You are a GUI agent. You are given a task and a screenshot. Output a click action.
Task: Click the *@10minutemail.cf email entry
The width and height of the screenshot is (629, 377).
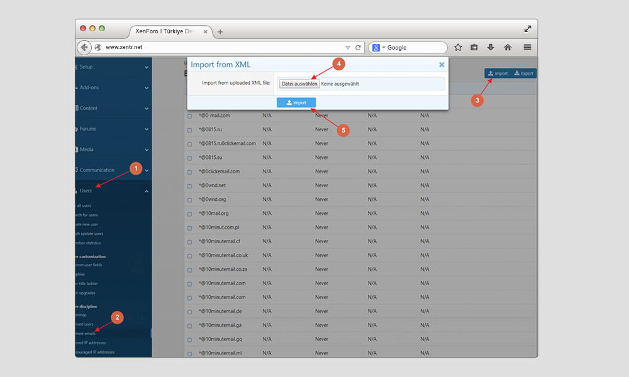coord(220,241)
